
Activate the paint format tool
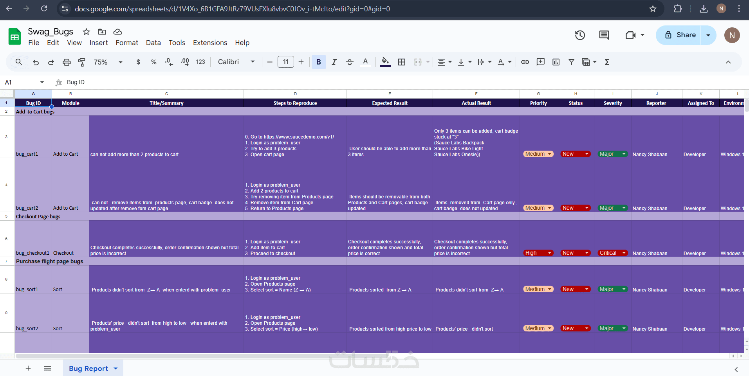pos(82,62)
